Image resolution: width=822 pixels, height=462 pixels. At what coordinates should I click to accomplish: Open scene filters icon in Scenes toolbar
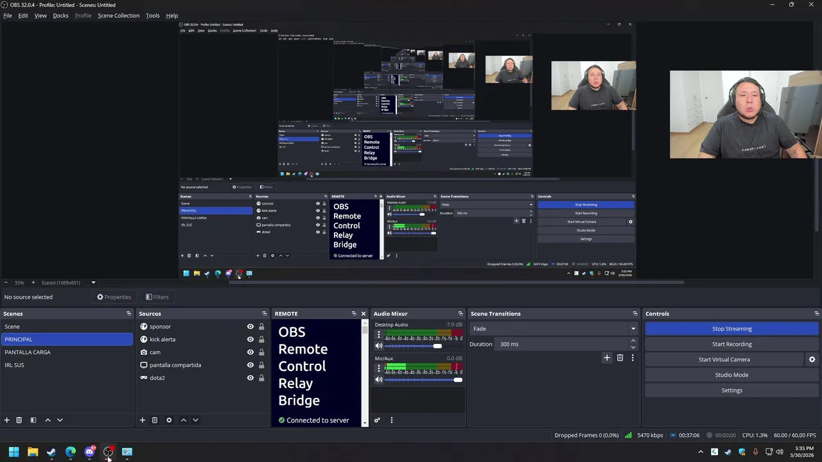click(x=33, y=420)
